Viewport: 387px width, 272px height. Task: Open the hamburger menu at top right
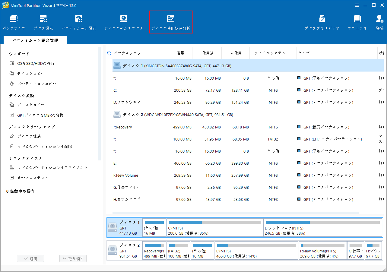tap(357, 5)
